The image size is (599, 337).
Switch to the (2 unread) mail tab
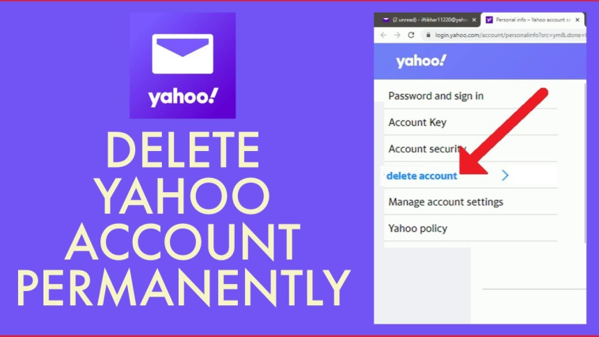pyautogui.click(x=427, y=20)
